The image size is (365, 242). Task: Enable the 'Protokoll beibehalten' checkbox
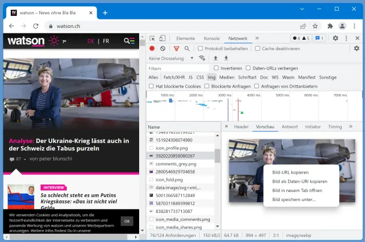(x=200, y=48)
